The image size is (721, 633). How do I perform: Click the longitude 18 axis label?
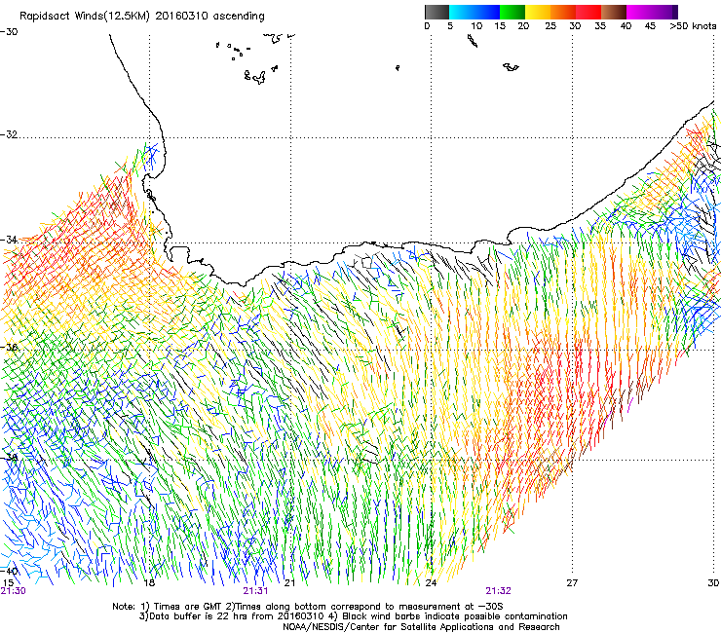pos(149,583)
